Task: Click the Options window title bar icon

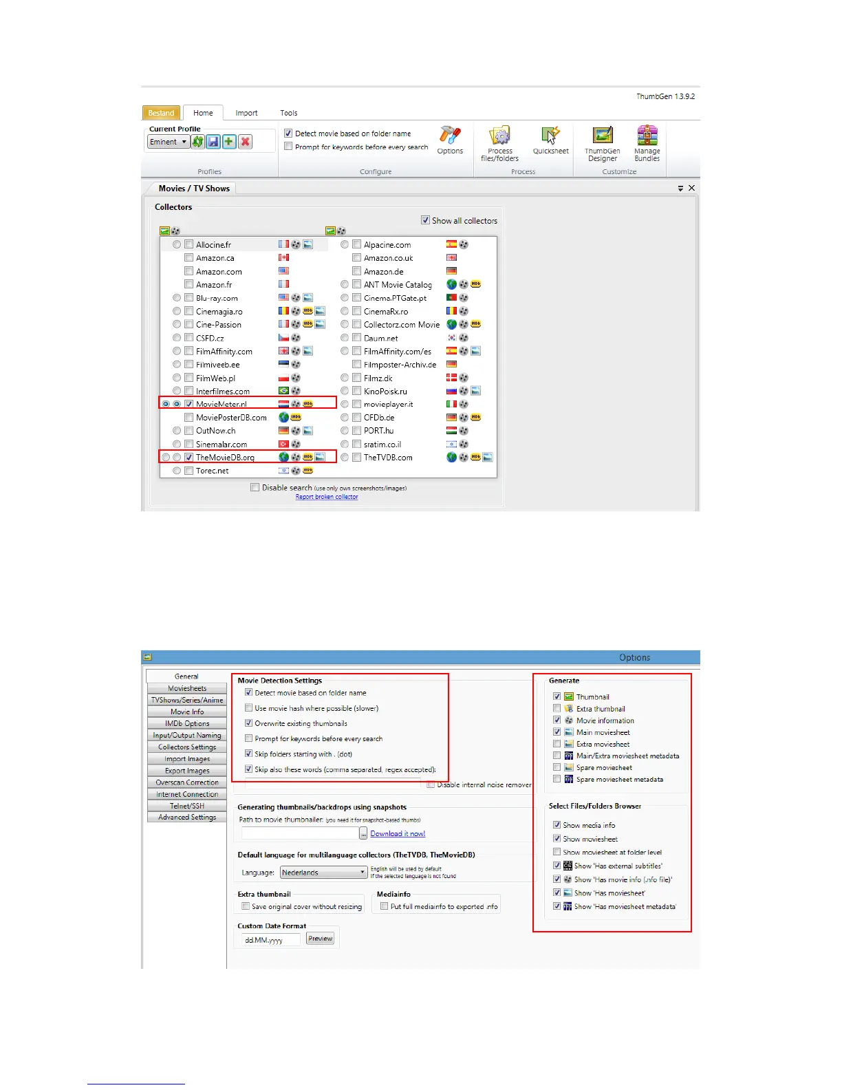Action: point(147,657)
